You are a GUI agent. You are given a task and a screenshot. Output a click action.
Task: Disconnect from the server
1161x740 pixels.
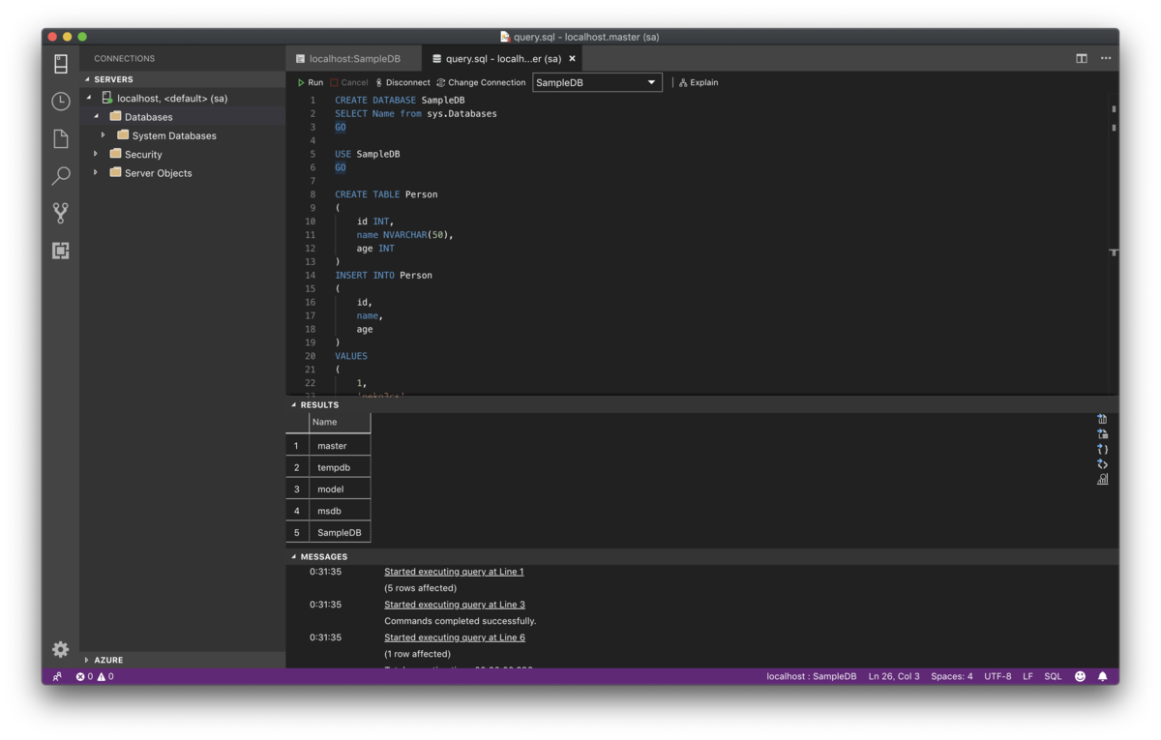(x=402, y=82)
